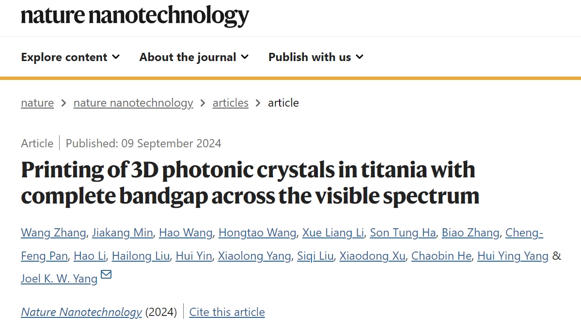Click the email envelope icon beside Joel K. W. Yang
581x330 pixels.
click(x=106, y=274)
